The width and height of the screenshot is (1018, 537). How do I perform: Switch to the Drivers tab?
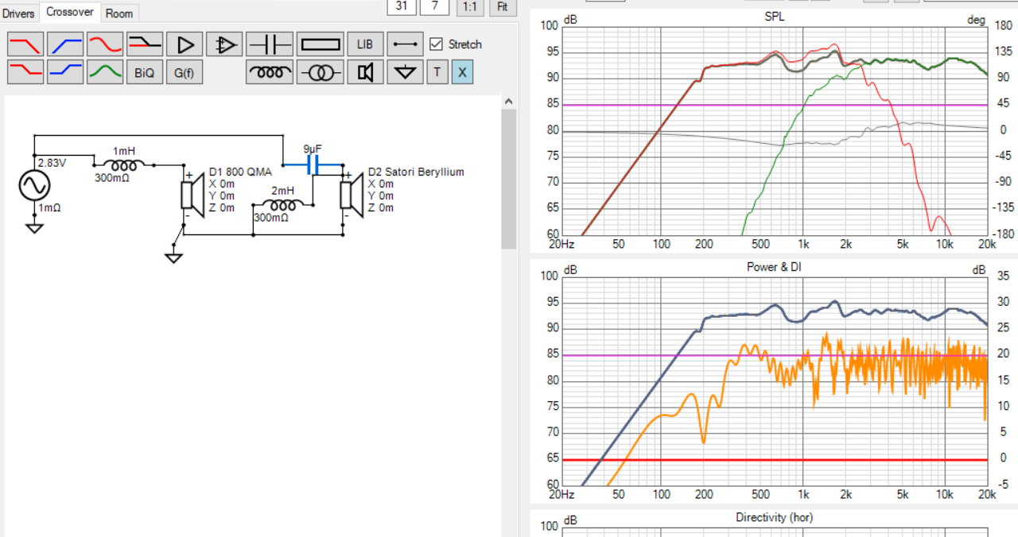pos(18,14)
